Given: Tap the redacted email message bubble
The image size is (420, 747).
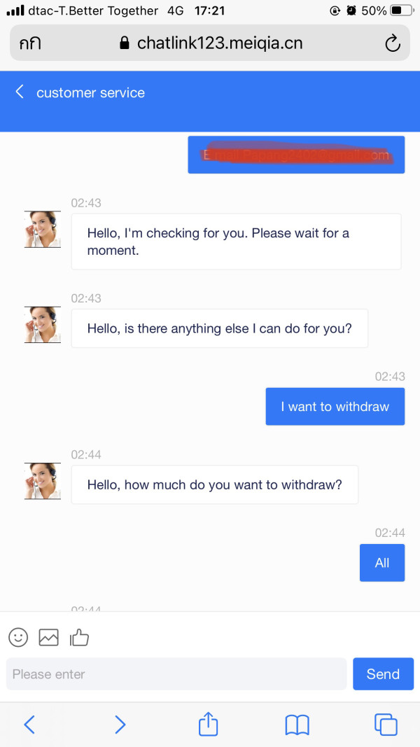Looking at the screenshot, I should [x=296, y=155].
